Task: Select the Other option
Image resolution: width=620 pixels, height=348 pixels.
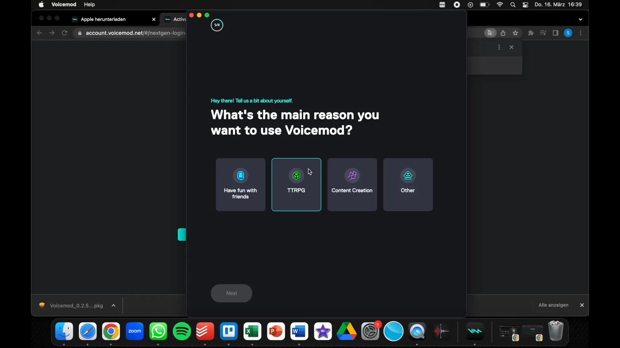Action: (408, 184)
